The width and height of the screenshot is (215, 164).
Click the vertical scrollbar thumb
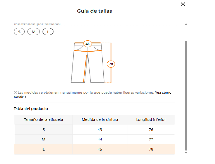tap(186, 96)
